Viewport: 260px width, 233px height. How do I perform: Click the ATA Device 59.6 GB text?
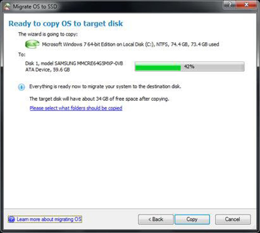pos(47,70)
